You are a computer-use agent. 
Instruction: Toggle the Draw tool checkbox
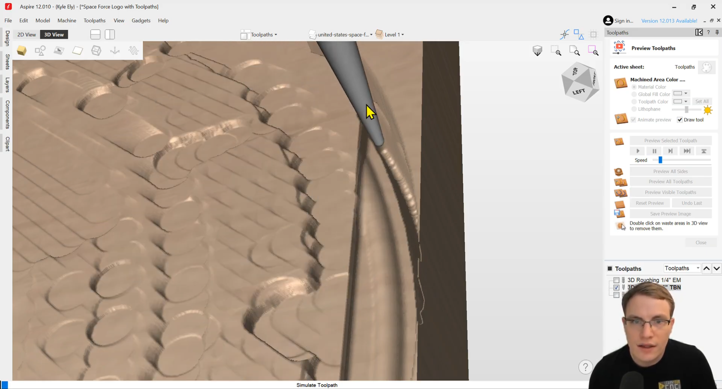coord(680,120)
